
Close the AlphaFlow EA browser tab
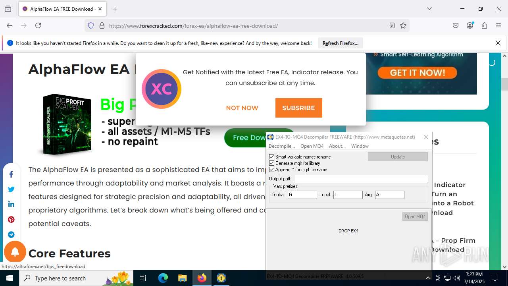100,9
